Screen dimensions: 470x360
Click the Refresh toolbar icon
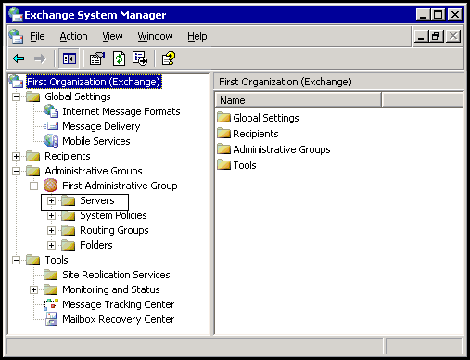(119, 58)
